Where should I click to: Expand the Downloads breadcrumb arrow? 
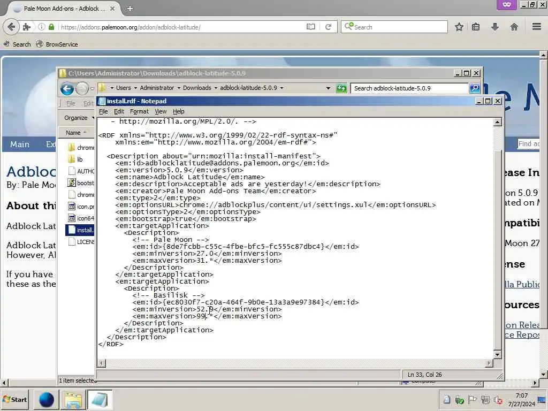(x=216, y=88)
